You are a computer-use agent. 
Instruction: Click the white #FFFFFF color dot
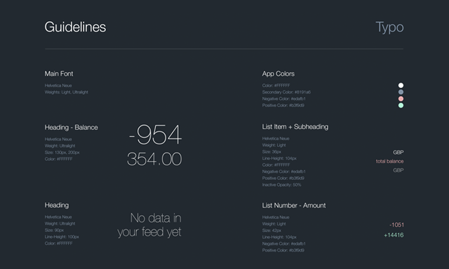[x=401, y=85]
